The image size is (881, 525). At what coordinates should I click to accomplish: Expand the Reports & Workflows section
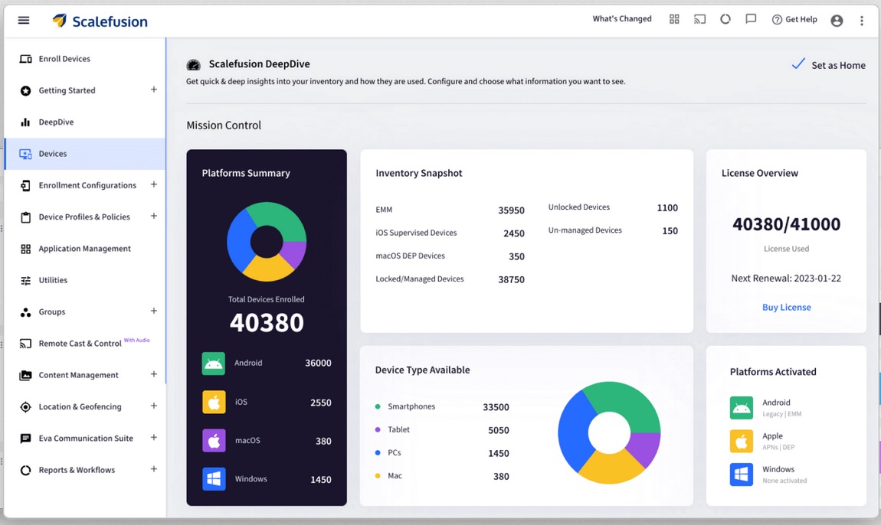(153, 469)
